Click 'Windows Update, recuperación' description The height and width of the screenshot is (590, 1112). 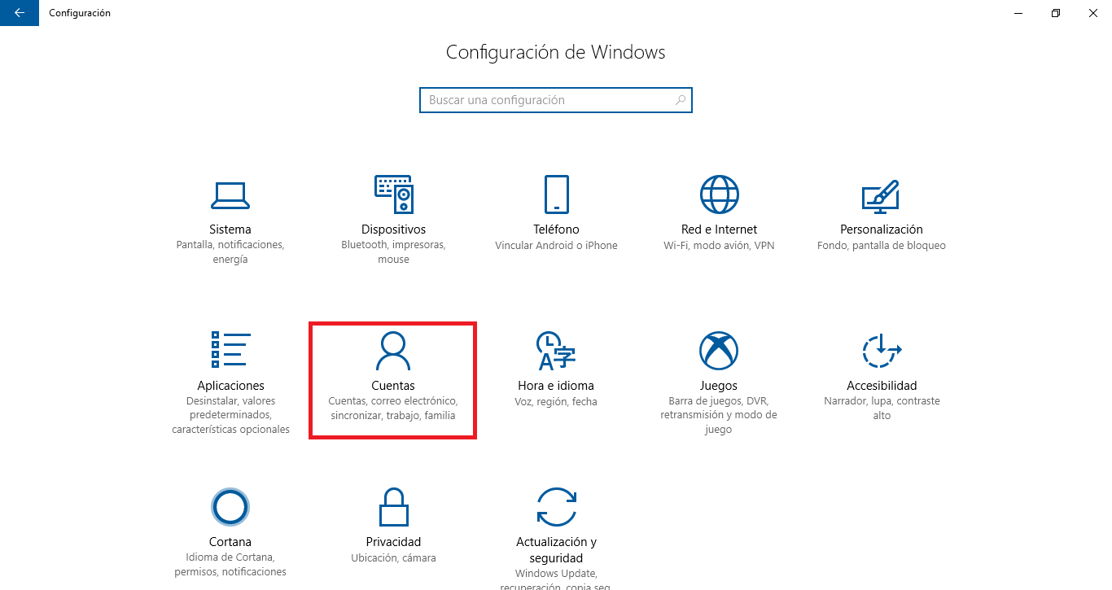(x=556, y=579)
